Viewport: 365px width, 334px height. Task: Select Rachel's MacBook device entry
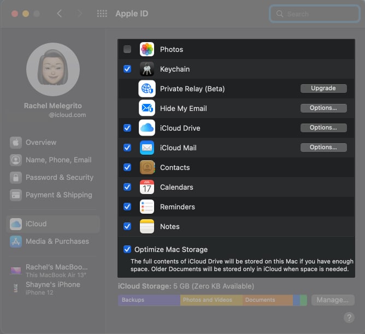54,271
